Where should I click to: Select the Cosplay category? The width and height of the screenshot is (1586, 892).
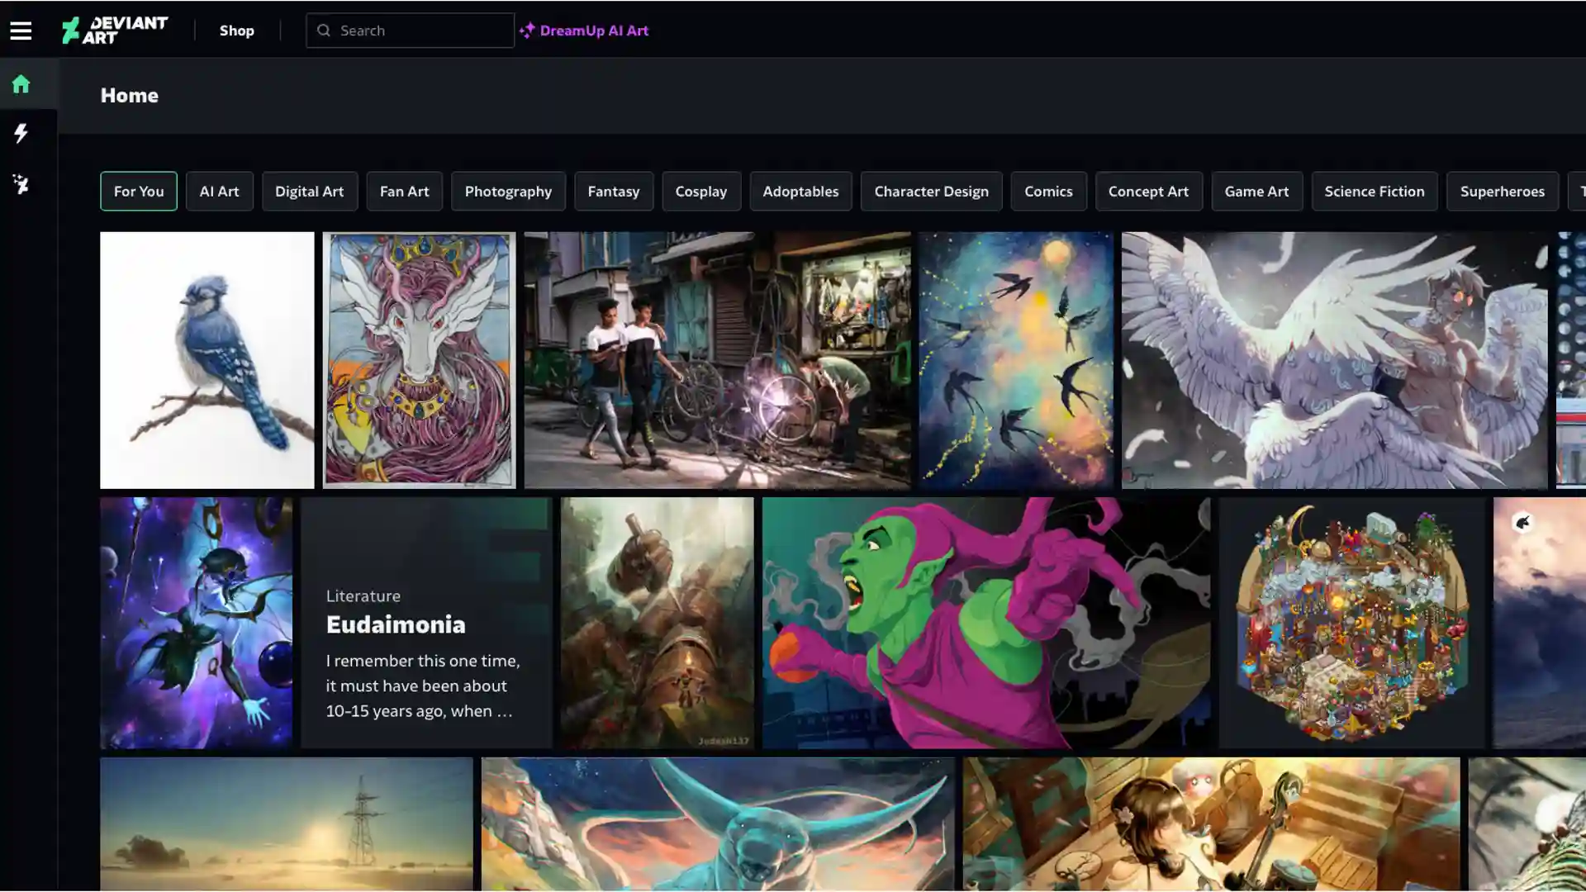700,192
